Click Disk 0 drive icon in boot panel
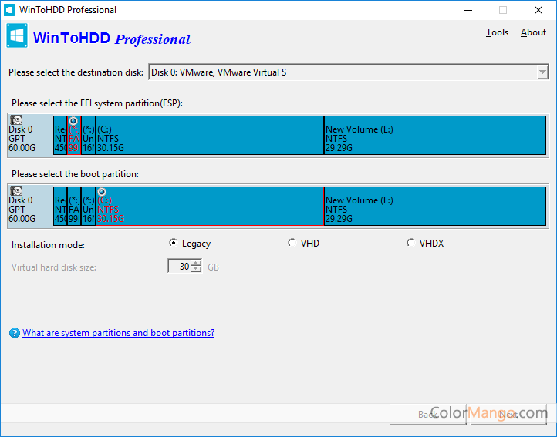557x437 pixels. point(16,190)
